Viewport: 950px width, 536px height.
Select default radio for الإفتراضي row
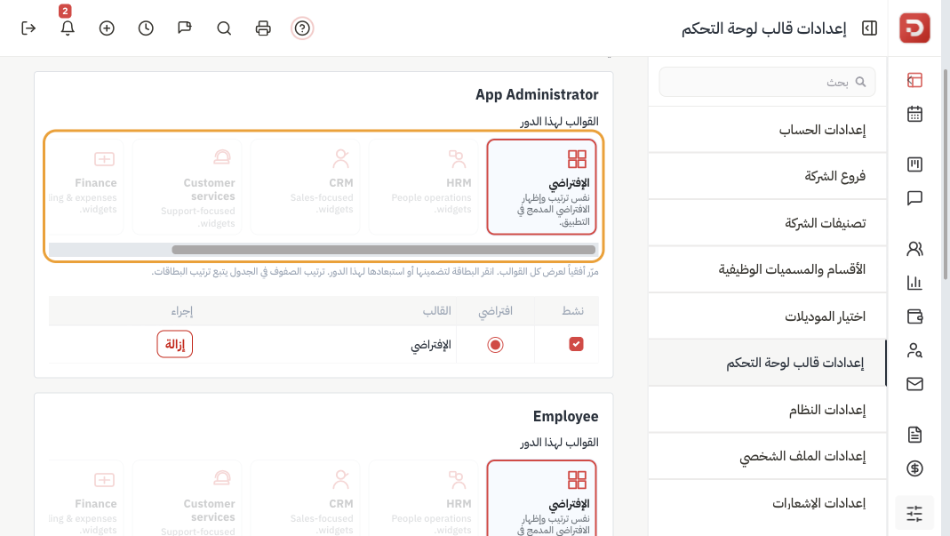coord(495,344)
